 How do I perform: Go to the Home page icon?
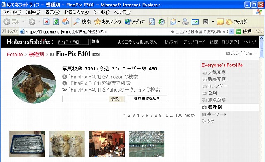(x=65, y=22)
